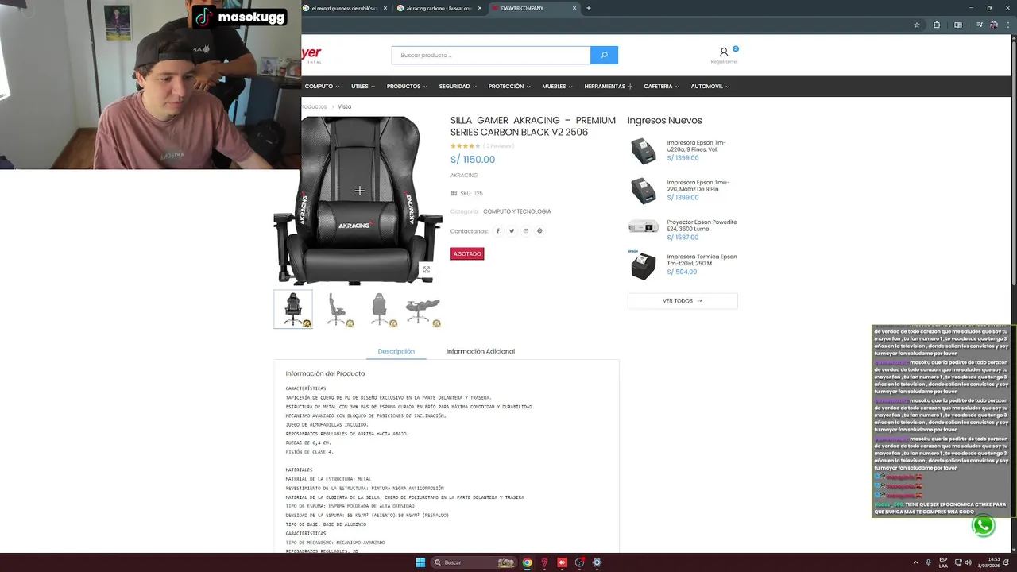
Task: Open the volume speaker tray icon
Action: 968,562
